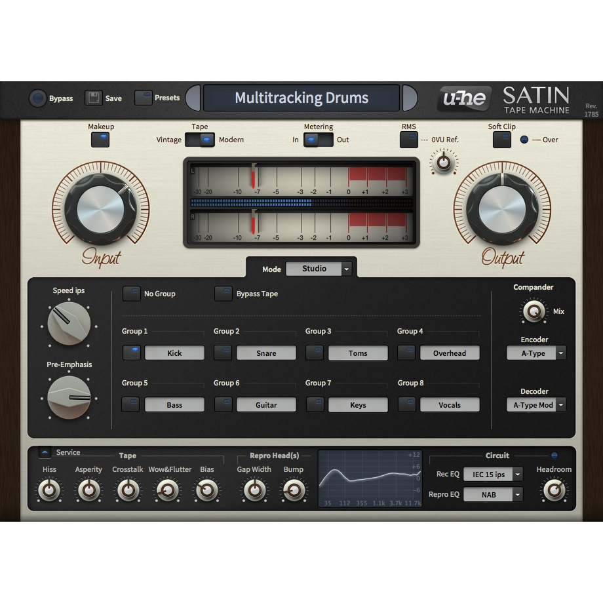Open the Rec EQ dropdown showing IEC 15 ips

point(493,475)
